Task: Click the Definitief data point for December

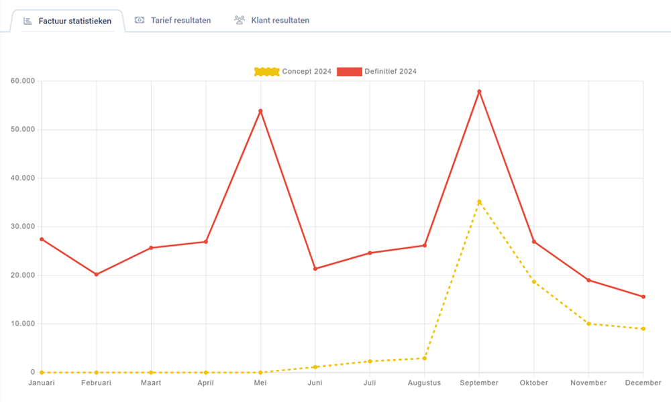Action: click(x=643, y=297)
